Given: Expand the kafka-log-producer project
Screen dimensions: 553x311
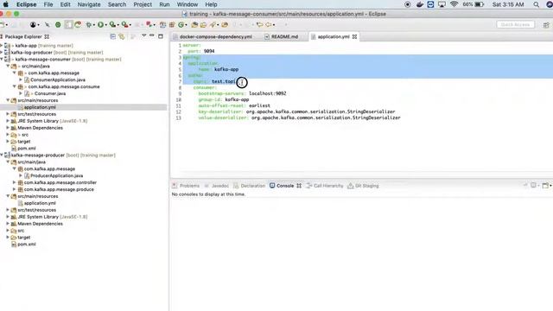Looking at the screenshot, I should [x=2, y=52].
